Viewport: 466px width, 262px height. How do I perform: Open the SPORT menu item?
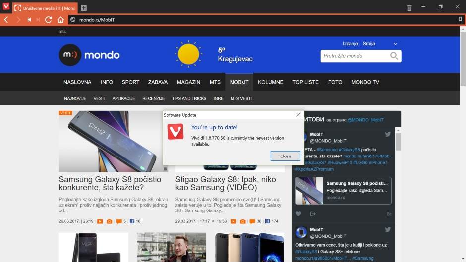pos(130,82)
